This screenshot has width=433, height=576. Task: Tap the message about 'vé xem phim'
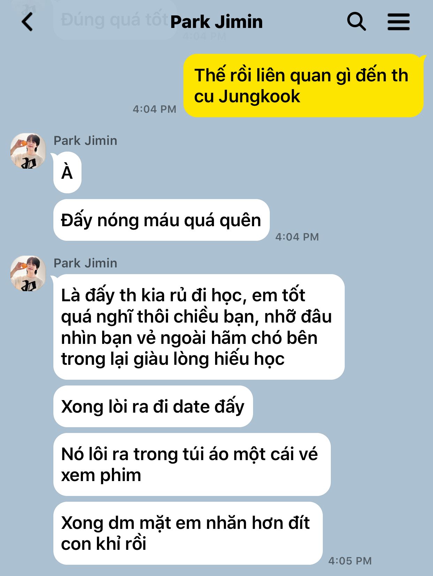click(192, 464)
